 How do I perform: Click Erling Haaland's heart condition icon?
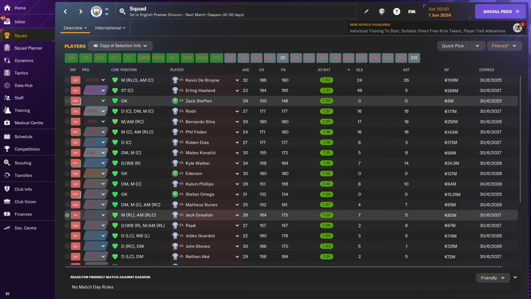pos(115,91)
